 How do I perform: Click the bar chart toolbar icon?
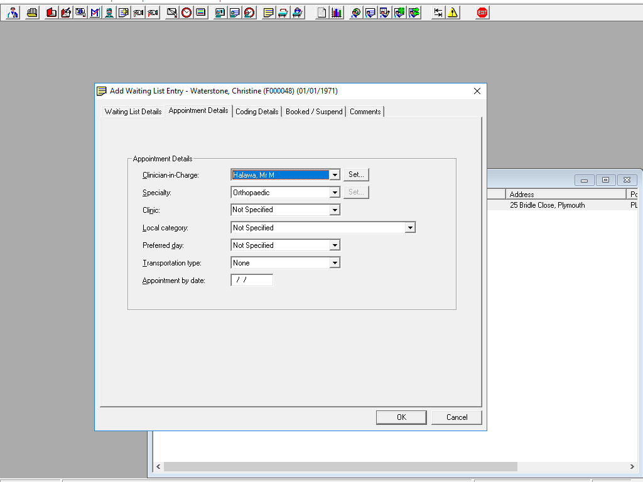tap(337, 13)
